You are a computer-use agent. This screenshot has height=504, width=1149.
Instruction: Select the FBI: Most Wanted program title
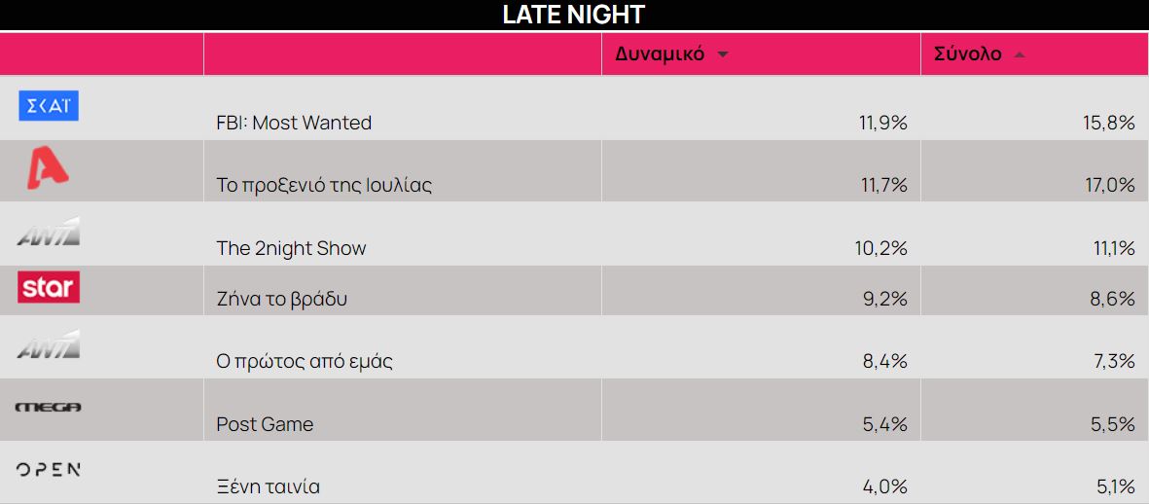pyautogui.click(x=294, y=124)
